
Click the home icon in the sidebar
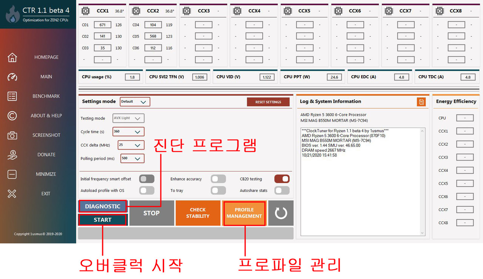12,57
